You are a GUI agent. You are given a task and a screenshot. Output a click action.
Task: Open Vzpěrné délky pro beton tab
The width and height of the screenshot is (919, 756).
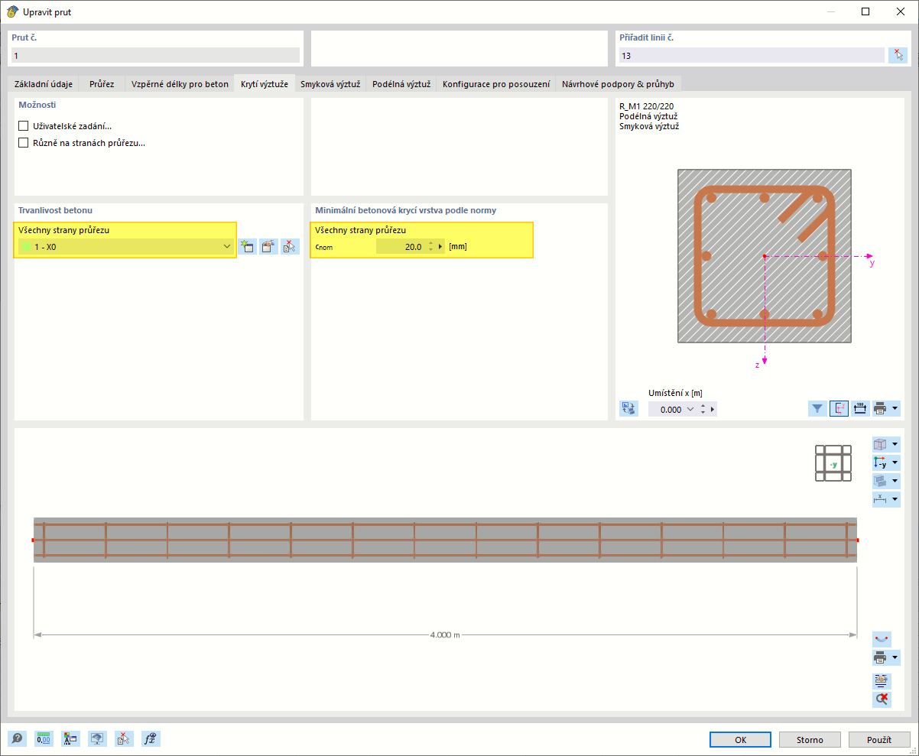(x=180, y=84)
